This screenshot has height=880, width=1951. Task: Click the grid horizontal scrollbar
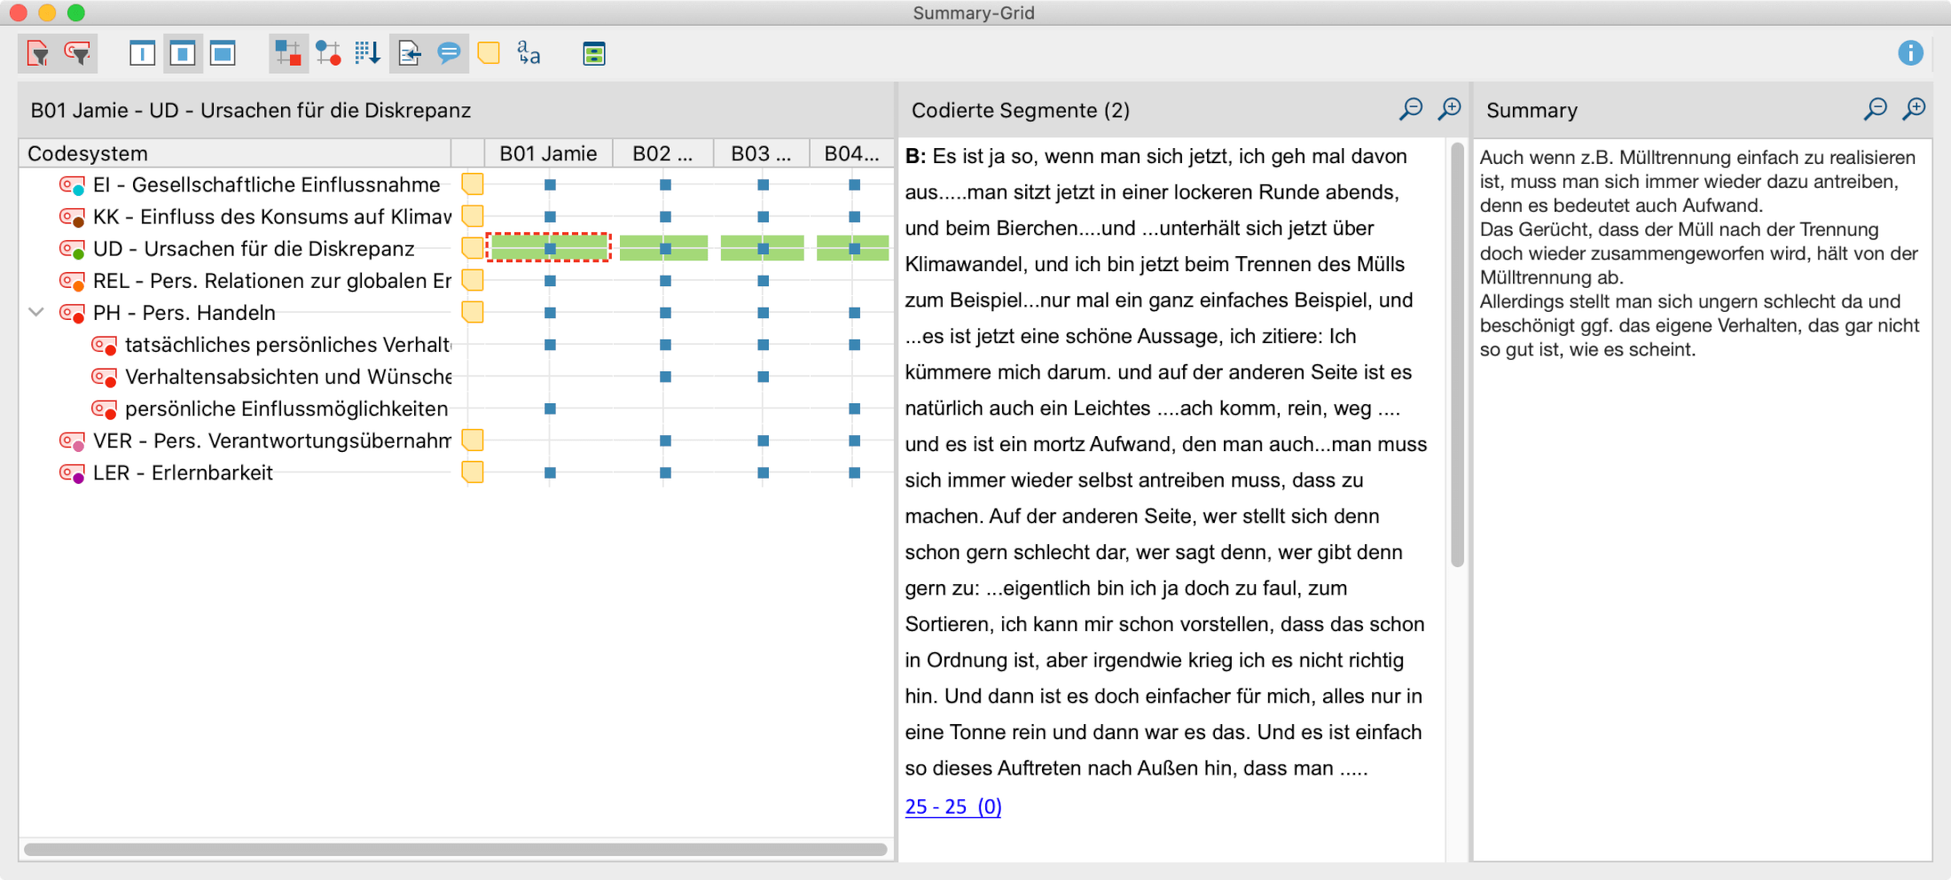coord(456,849)
